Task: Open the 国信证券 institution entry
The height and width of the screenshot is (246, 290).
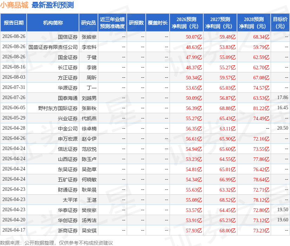Action: point(68,37)
